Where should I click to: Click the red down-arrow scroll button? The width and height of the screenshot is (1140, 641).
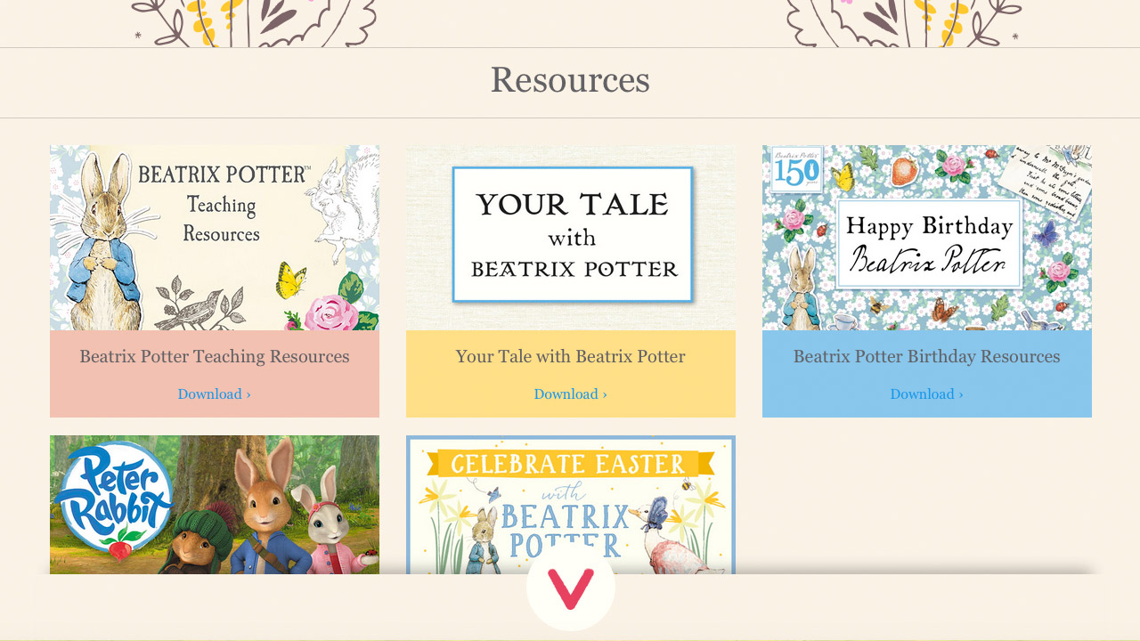(x=570, y=588)
